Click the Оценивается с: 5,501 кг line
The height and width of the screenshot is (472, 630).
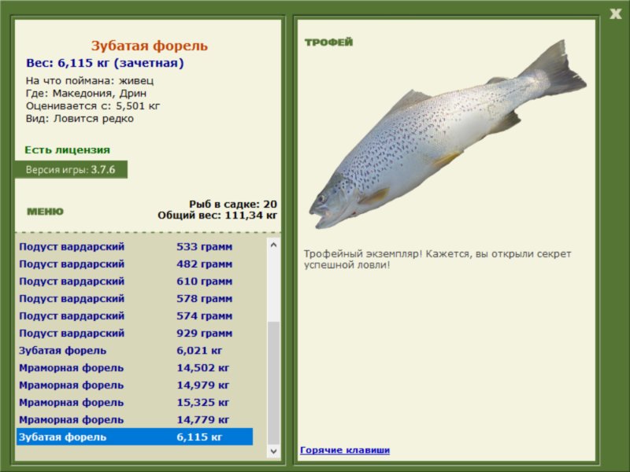click(x=93, y=106)
